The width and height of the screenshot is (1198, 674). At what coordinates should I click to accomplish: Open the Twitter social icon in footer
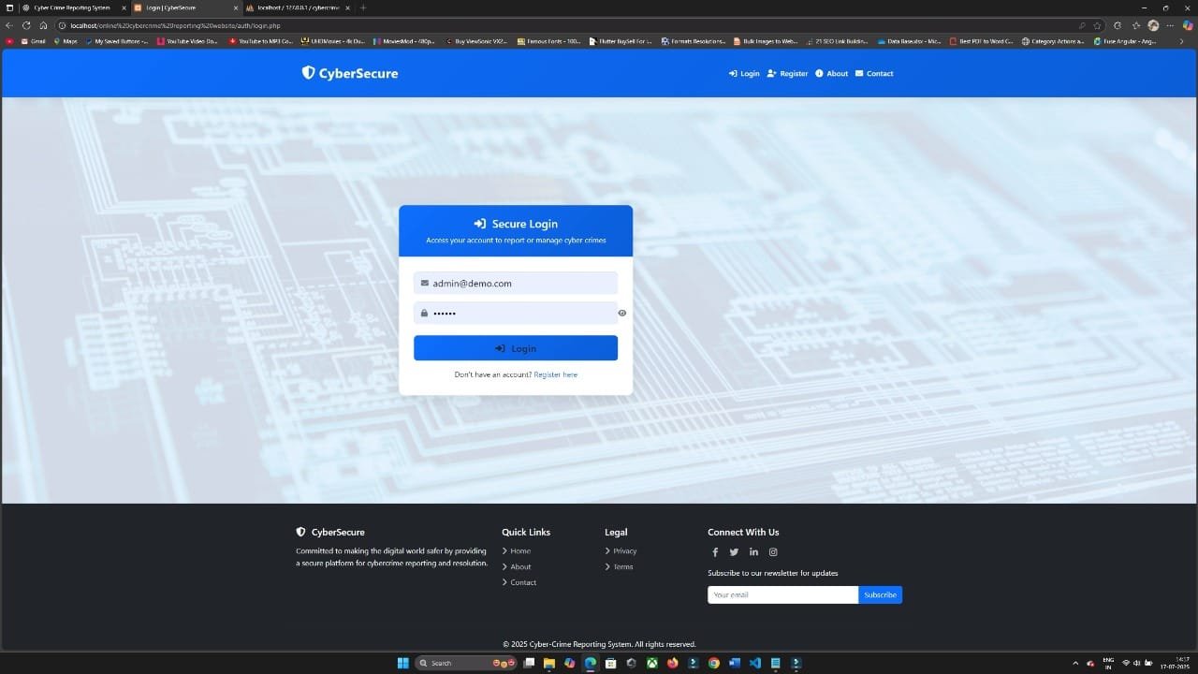(x=734, y=552)
